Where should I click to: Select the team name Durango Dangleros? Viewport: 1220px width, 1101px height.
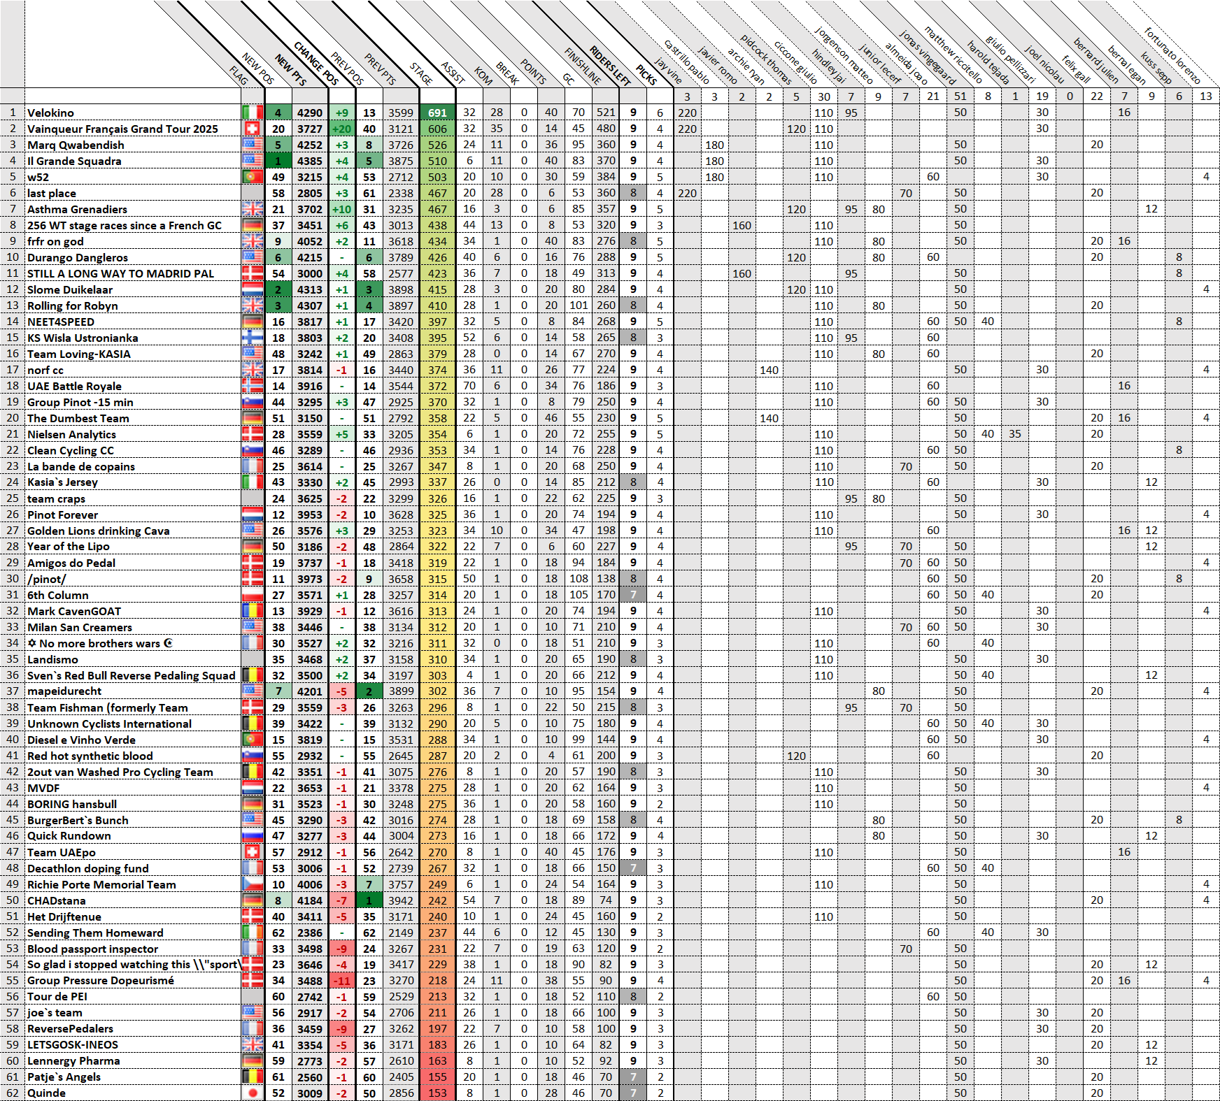tap(78, 258)
